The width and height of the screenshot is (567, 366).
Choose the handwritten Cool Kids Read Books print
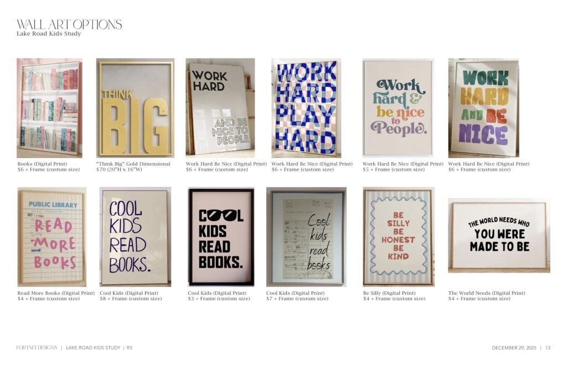tap(135, 237)
